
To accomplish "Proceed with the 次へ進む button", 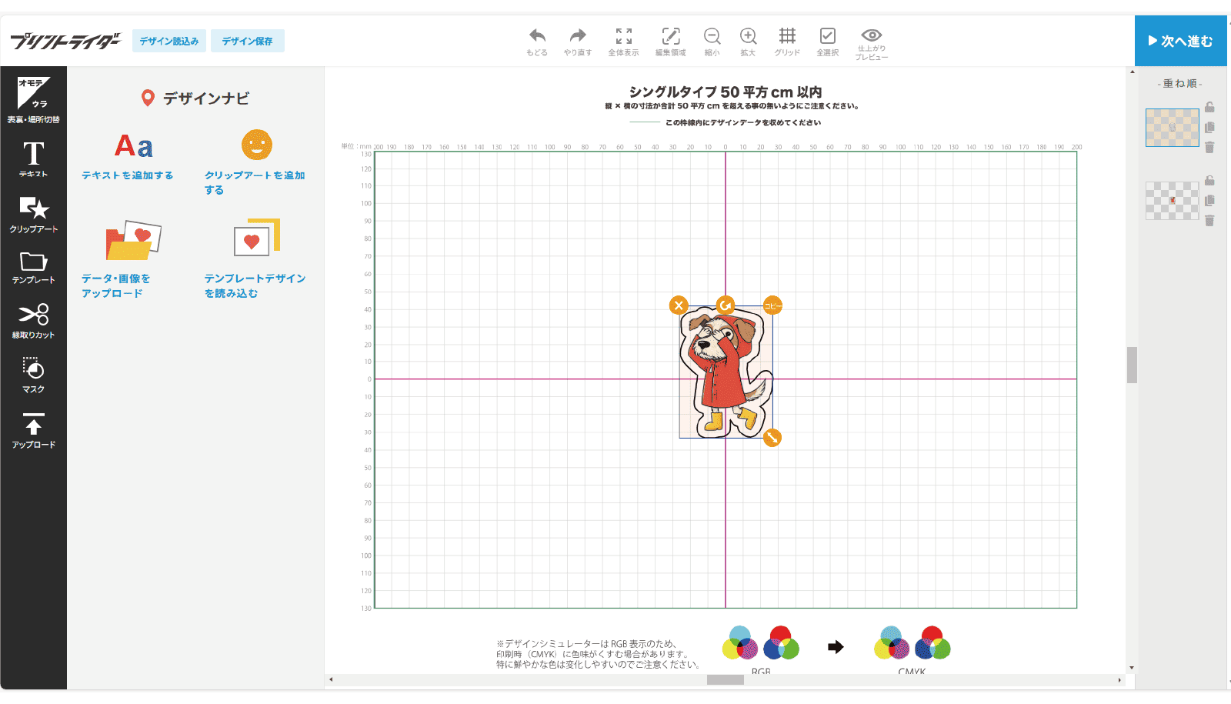I will [1180, 41].
